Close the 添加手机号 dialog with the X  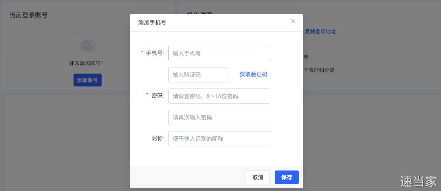pos(293,21)
